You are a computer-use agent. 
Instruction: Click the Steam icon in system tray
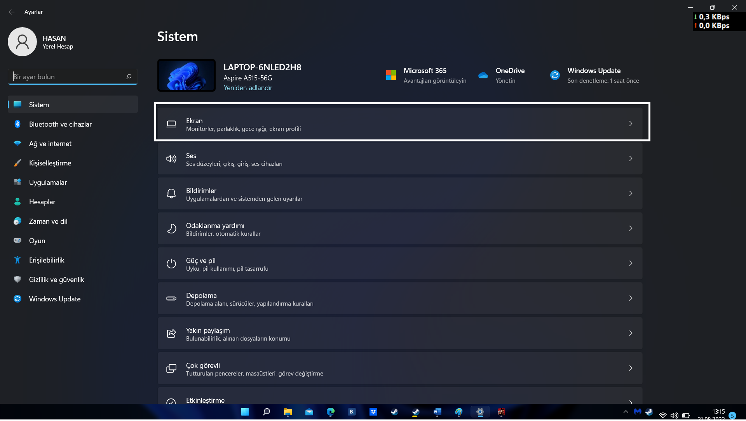click(x=649, y=412)
